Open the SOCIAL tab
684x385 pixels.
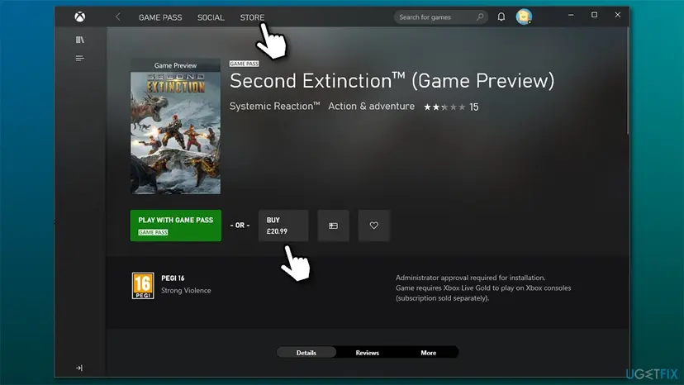point(211,17)
